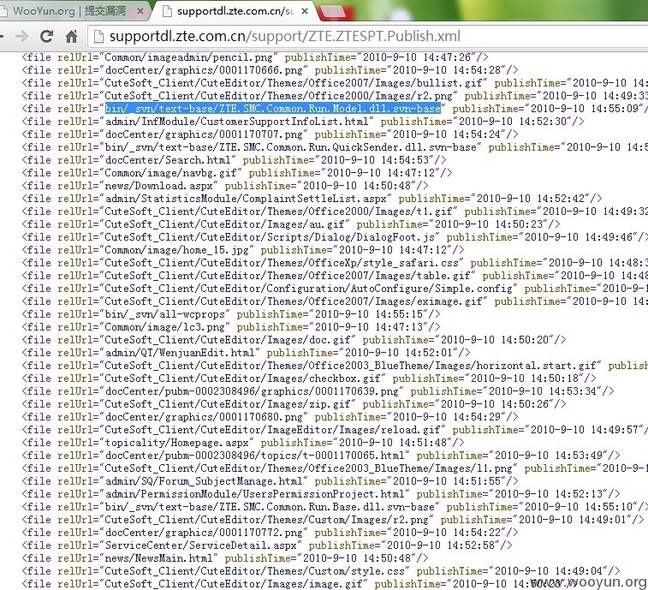Viewport: 648px width, 590px height.
Task: Click the Office2007/Images/eximage.gif line
Action: pos(335,301)
